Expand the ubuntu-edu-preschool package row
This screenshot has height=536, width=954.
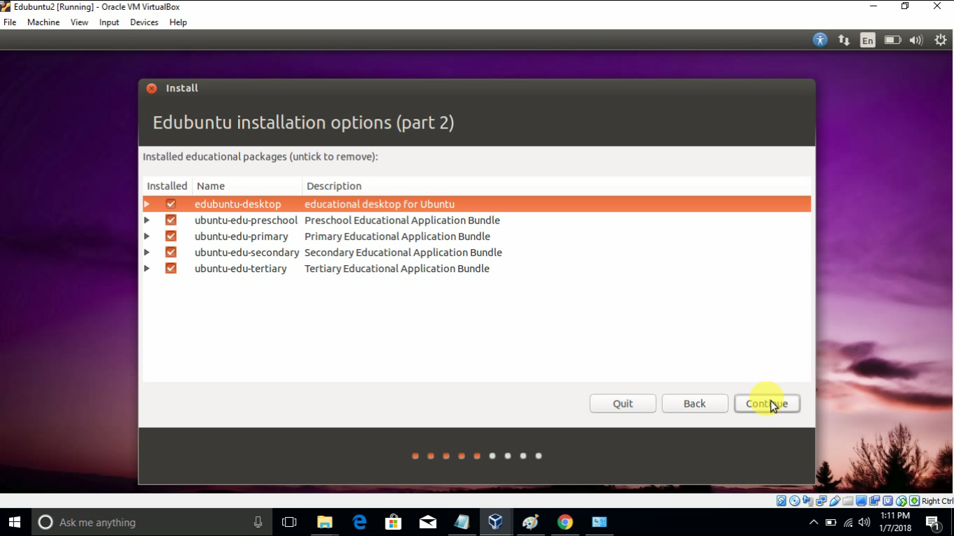tap(147, 220)
